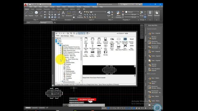Click AUTODESK SEEK button

(x=122, y=34)
